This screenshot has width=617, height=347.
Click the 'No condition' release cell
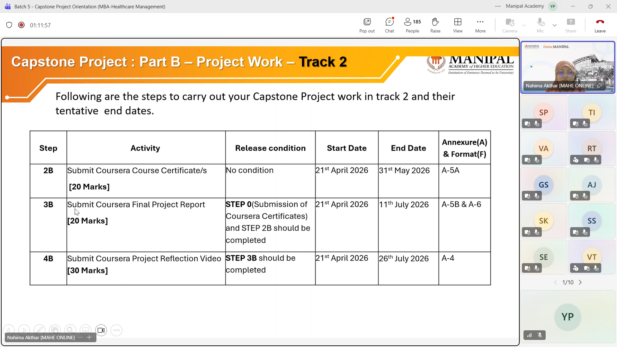point(270,181)
